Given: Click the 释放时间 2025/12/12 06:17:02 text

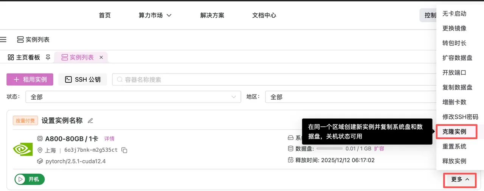Looking at the screenshot, I should click(x=335, y=160).
